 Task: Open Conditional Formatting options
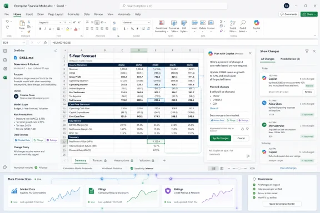(x=162, y=26)
